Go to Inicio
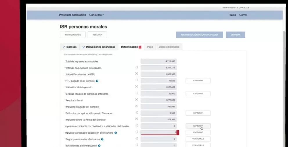Image resolution: width=288 pixels, height=147 pixels. [x=233, y=15]
